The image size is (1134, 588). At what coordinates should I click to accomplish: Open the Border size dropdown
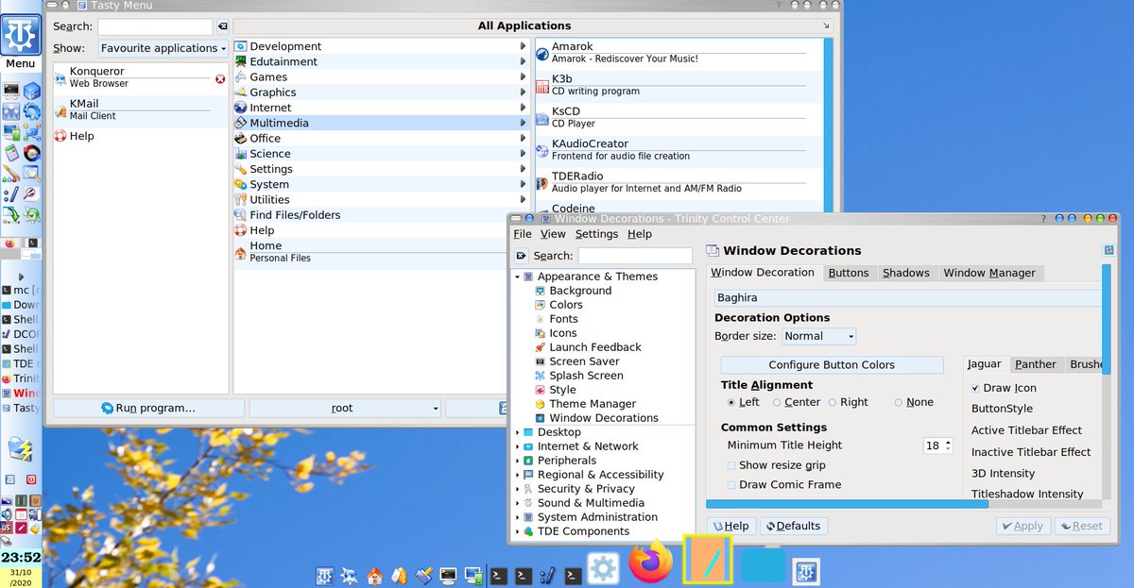(x=818, y=336)
